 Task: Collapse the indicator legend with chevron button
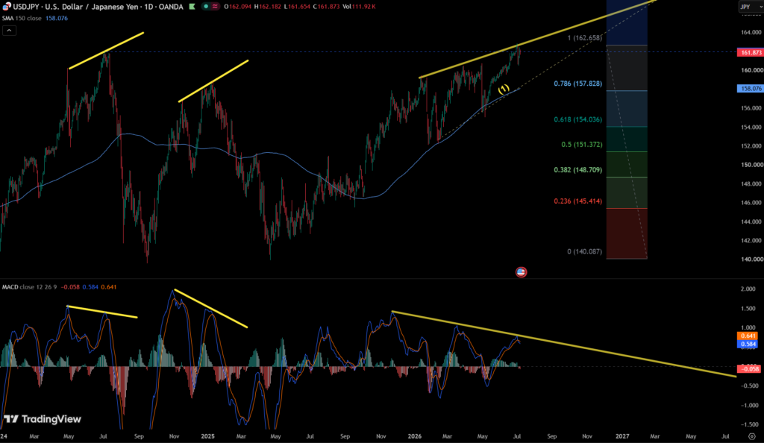(x=9, y=30)
